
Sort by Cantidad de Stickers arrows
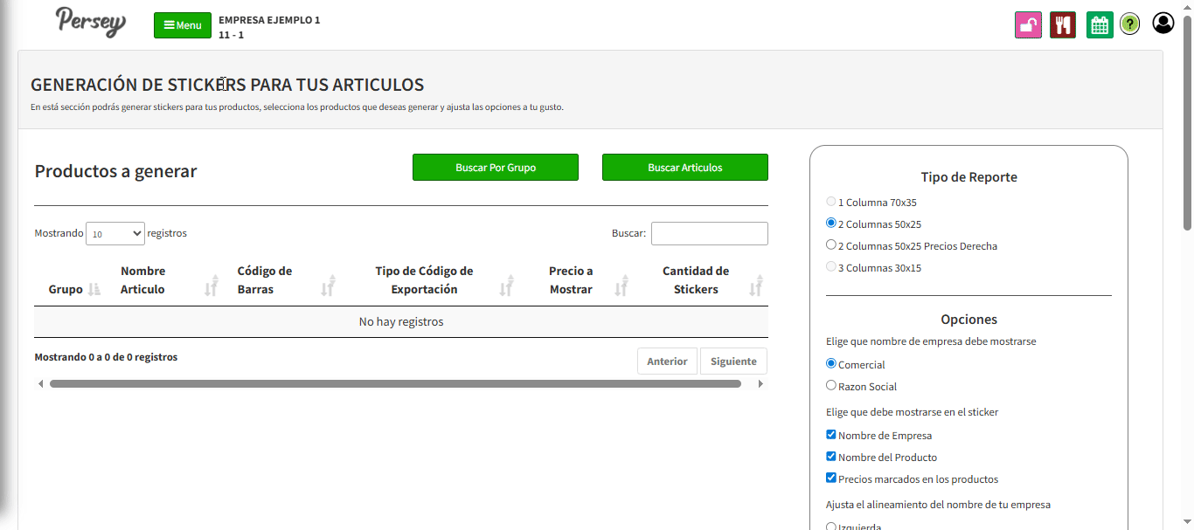coord(756,285)
